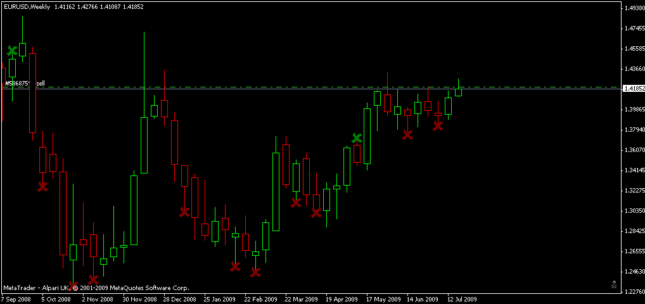Click the 1.45585 price axis label
645x304 pixels.
[634, 49]
